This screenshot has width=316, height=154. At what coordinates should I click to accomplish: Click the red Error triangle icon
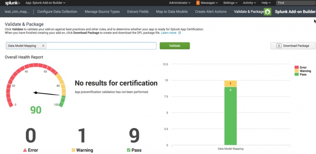[x=25, y=150]
